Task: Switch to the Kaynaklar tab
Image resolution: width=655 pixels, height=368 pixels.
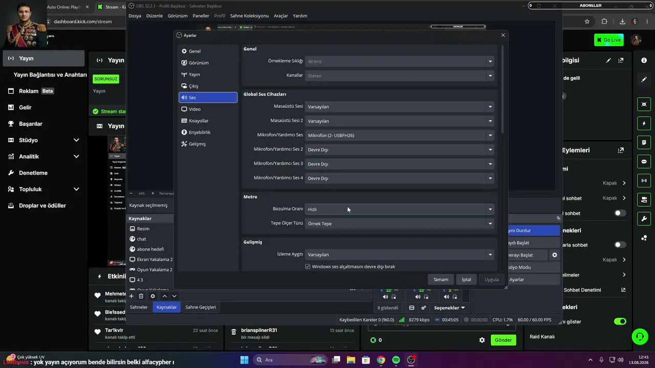Action: [167, 307]
